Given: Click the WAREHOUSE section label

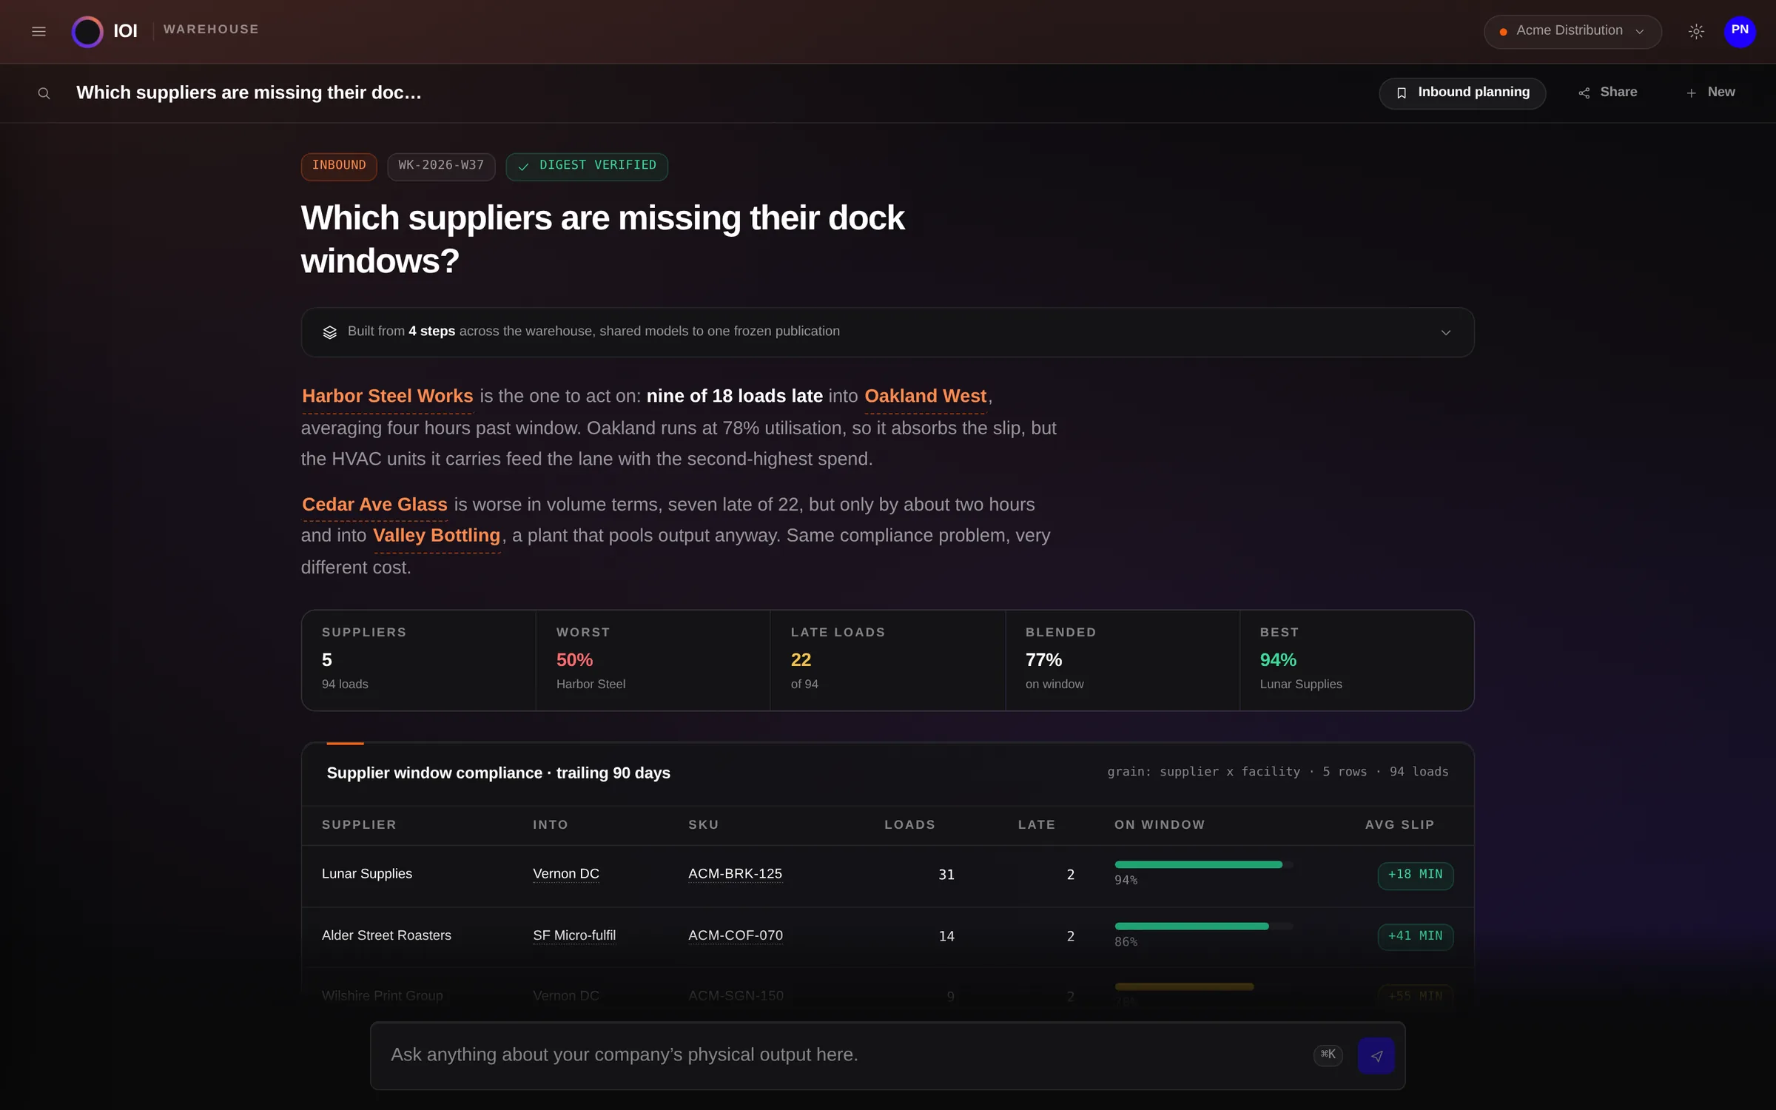Looking at the screenshot, I should (x=211, y=30).
